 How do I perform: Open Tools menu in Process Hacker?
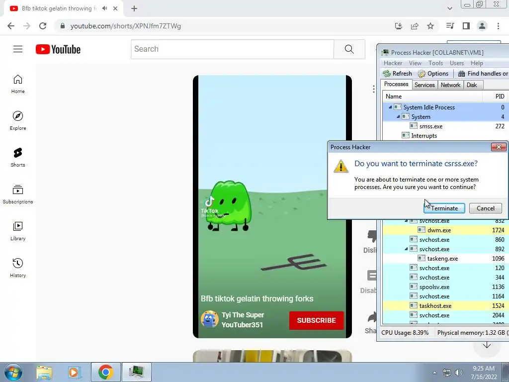tap(435, 63)
